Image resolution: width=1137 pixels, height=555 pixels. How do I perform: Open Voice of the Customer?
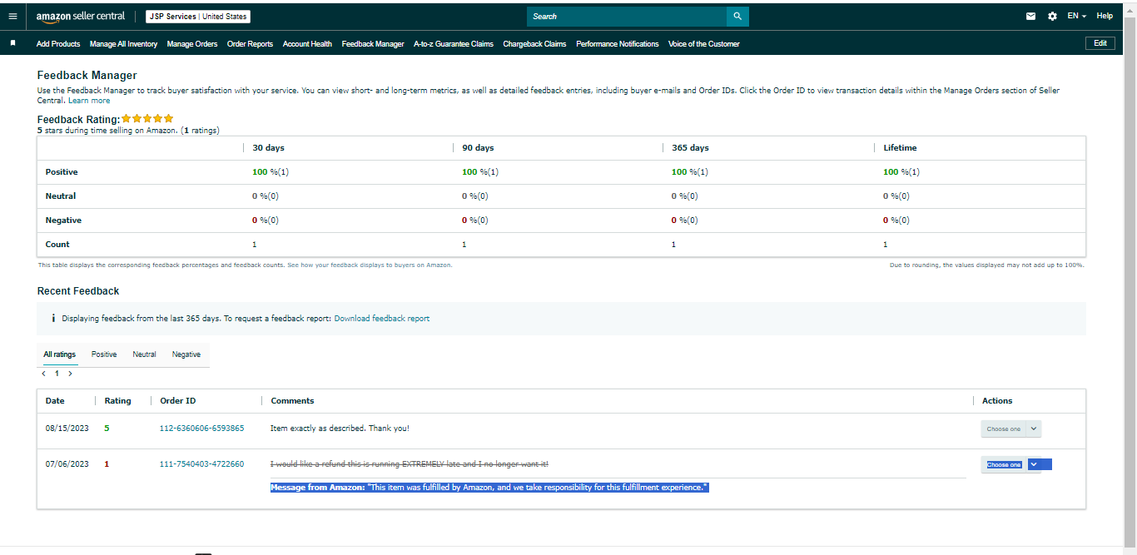point(703,44)
